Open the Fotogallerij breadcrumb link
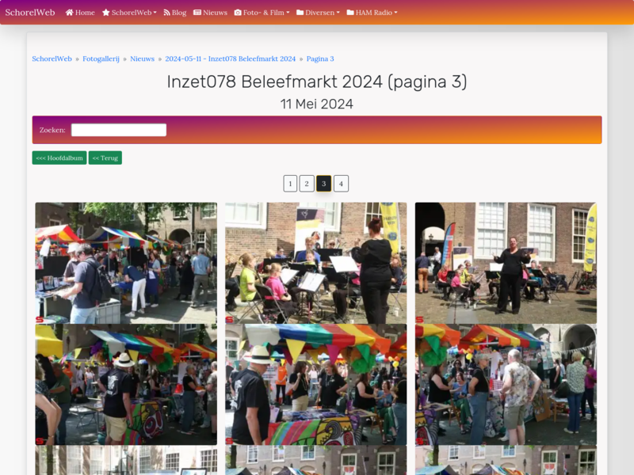This screenshot has height=475, width=634. (101, 59)
